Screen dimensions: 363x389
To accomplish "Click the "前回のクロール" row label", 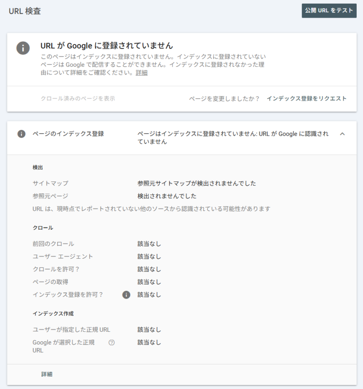I will [53, 244].
